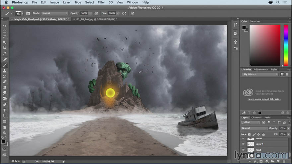The width and height of the screenshot is (292, 164).
Task: Open brush Mode dropdown
Action: (x=55, y=13)
